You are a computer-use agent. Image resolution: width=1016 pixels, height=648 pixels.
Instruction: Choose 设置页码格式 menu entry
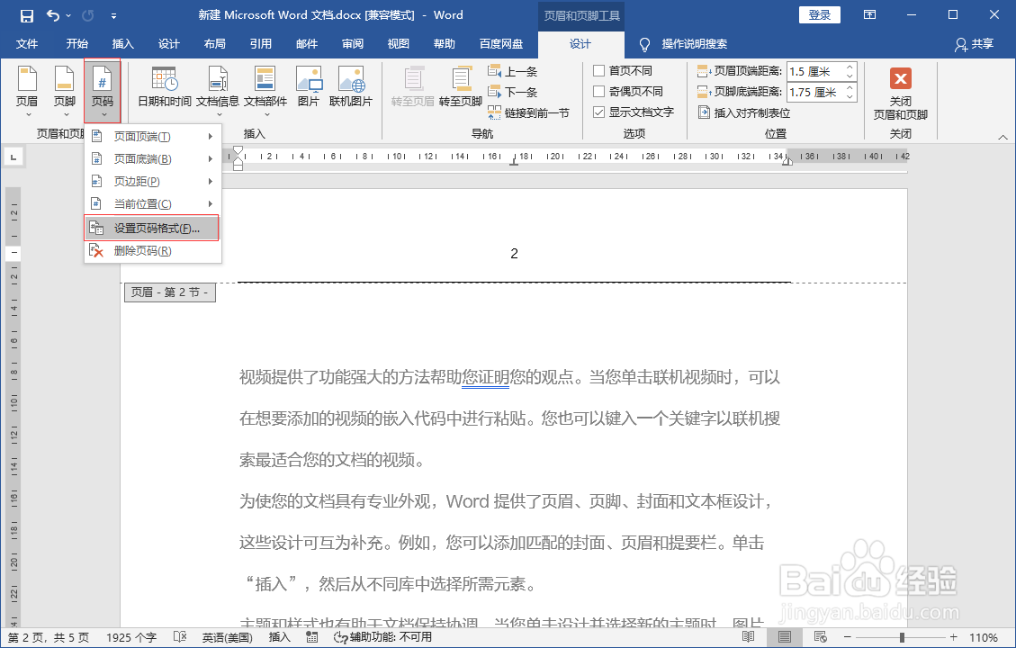tap(151, 228)
